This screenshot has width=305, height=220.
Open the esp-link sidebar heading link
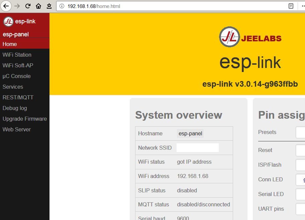pos(25,21)
